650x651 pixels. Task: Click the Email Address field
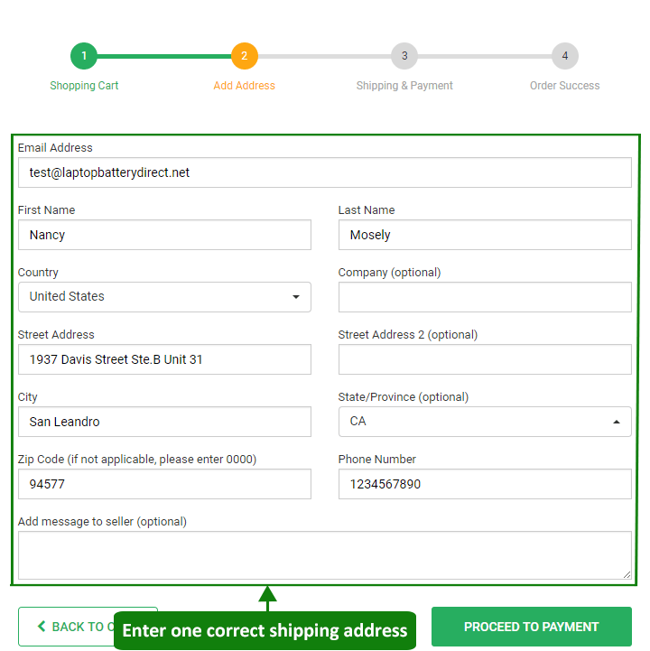coord(324,172)
